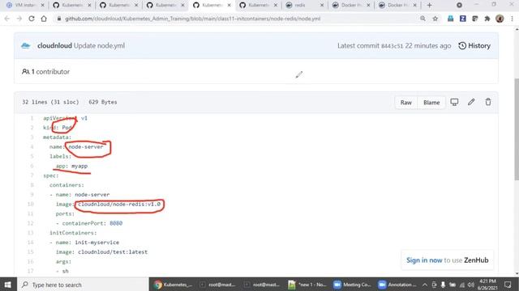Screen dimensions: 519x291
Task: Open a new browser tab
Action: coord(429,6)
